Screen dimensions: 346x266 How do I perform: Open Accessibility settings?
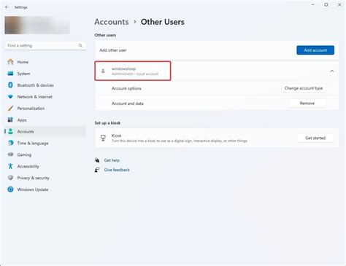click(x=28, y=166)
